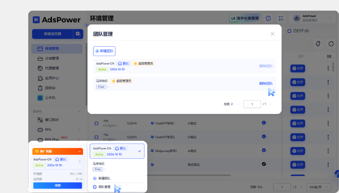Check the row 794 checkbox
This screenshot has width=339, height=193.
[97, 137]
